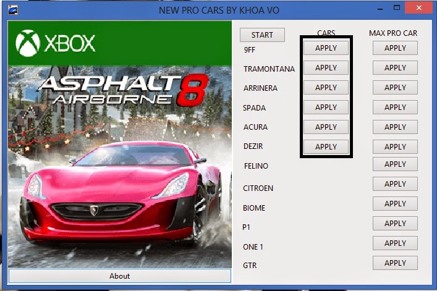Click the ACURA label
437x291 pixels.
pos(255,127)
